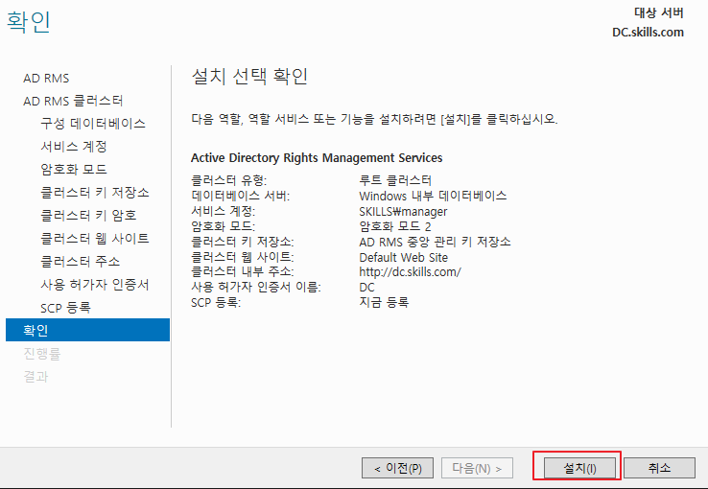708x489 pixels.
Task: Open the AD RMS step in sidebar
Action: coord(46,78)
